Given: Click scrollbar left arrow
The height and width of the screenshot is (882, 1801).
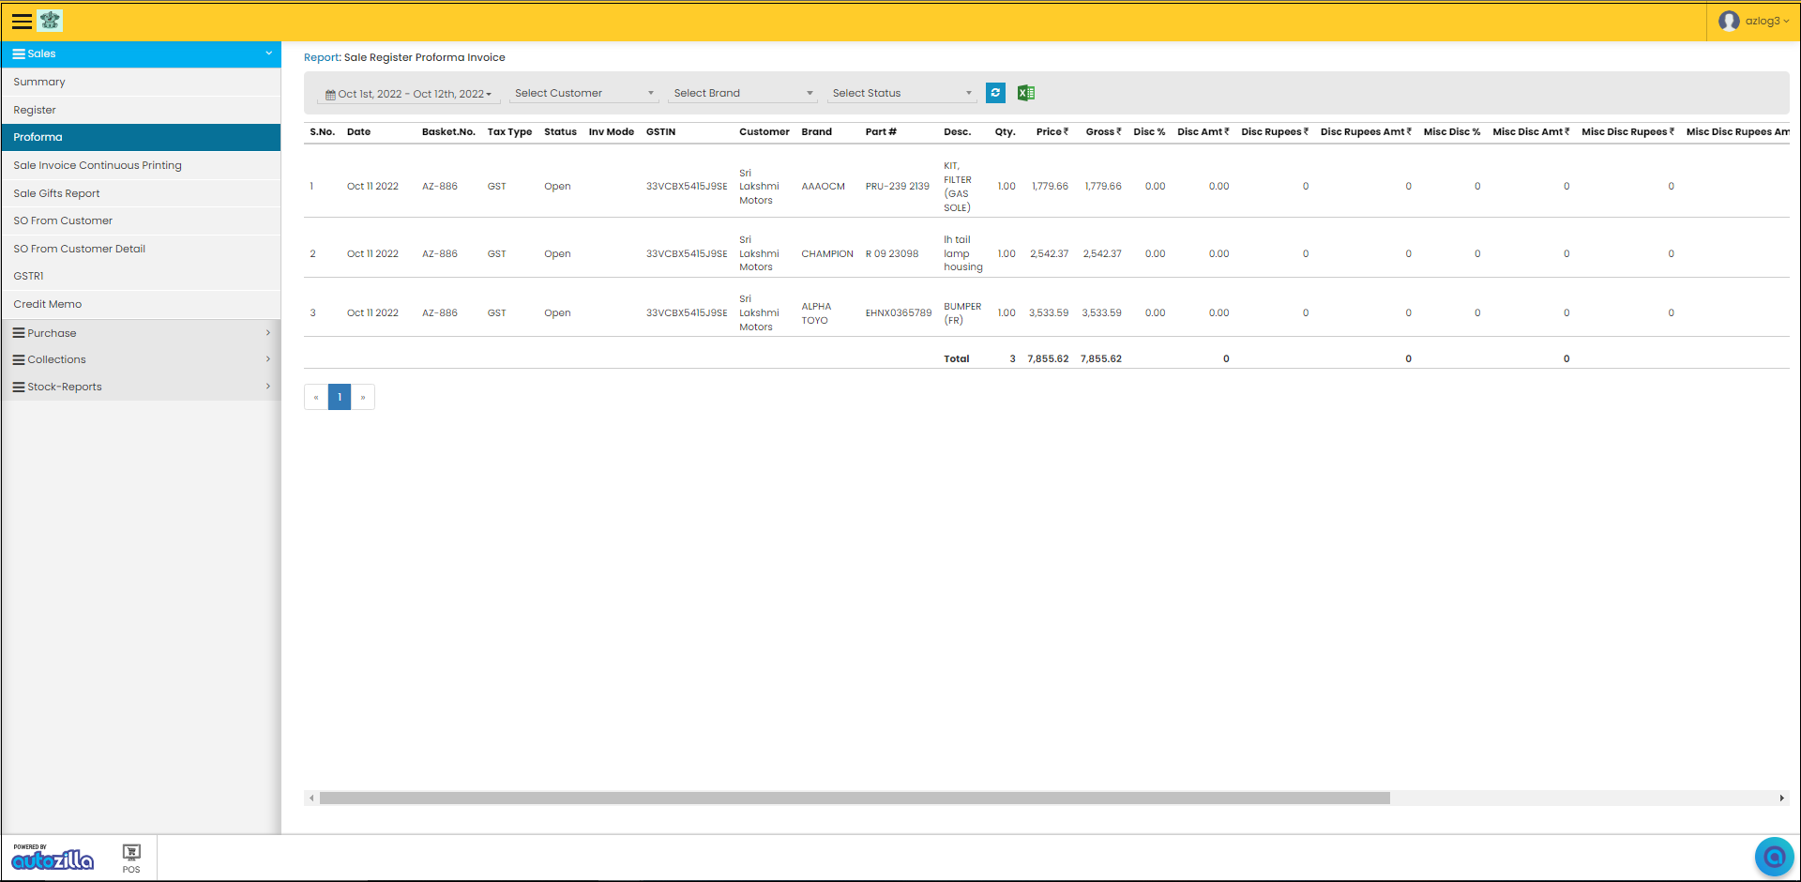Looking at the screenshot, I should tap(311, 798).
